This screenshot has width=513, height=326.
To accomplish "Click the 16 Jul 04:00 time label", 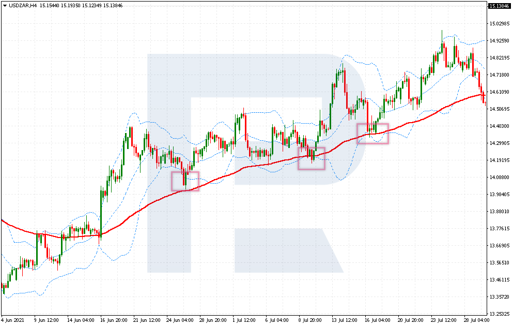I will pos(377,320).
